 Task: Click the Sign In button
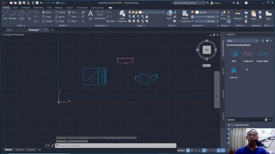[x=216, y=3]
